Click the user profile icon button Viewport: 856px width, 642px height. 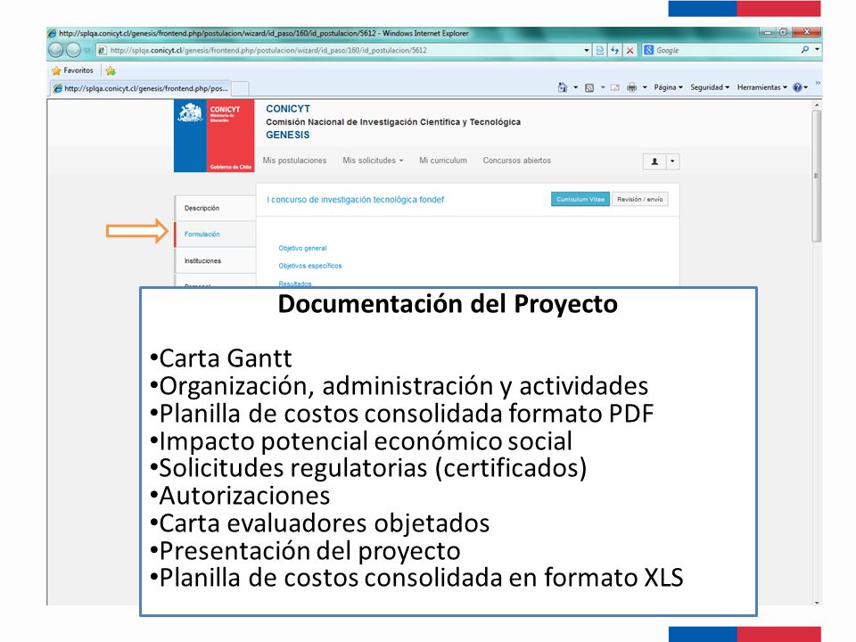tap(654, 161)
